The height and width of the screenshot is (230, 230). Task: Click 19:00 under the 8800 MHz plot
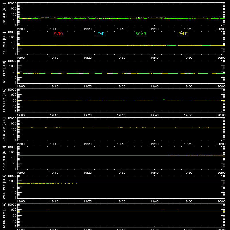21,202
